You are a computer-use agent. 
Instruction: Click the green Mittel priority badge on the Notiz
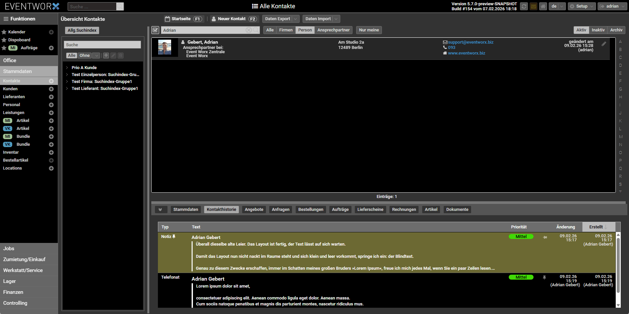pyautogui.click(x=521, y=237)
